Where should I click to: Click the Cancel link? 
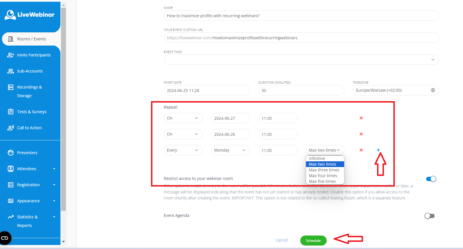(281, 240)
